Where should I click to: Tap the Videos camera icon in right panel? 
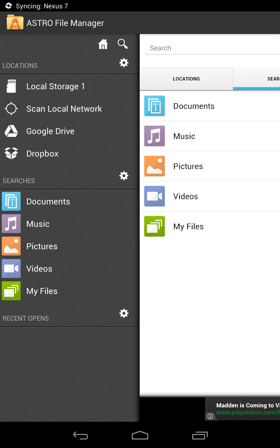coord(154,196)
